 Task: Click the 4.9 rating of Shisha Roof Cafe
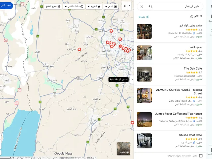pos(200,139)
